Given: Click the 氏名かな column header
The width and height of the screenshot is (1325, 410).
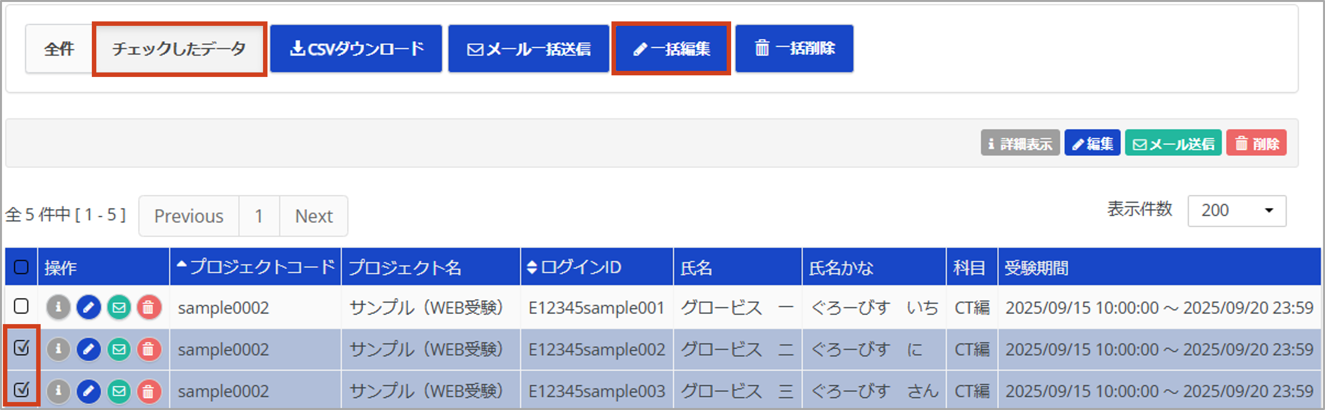Looking at the screenshot, I should click(x=874, y=267).
